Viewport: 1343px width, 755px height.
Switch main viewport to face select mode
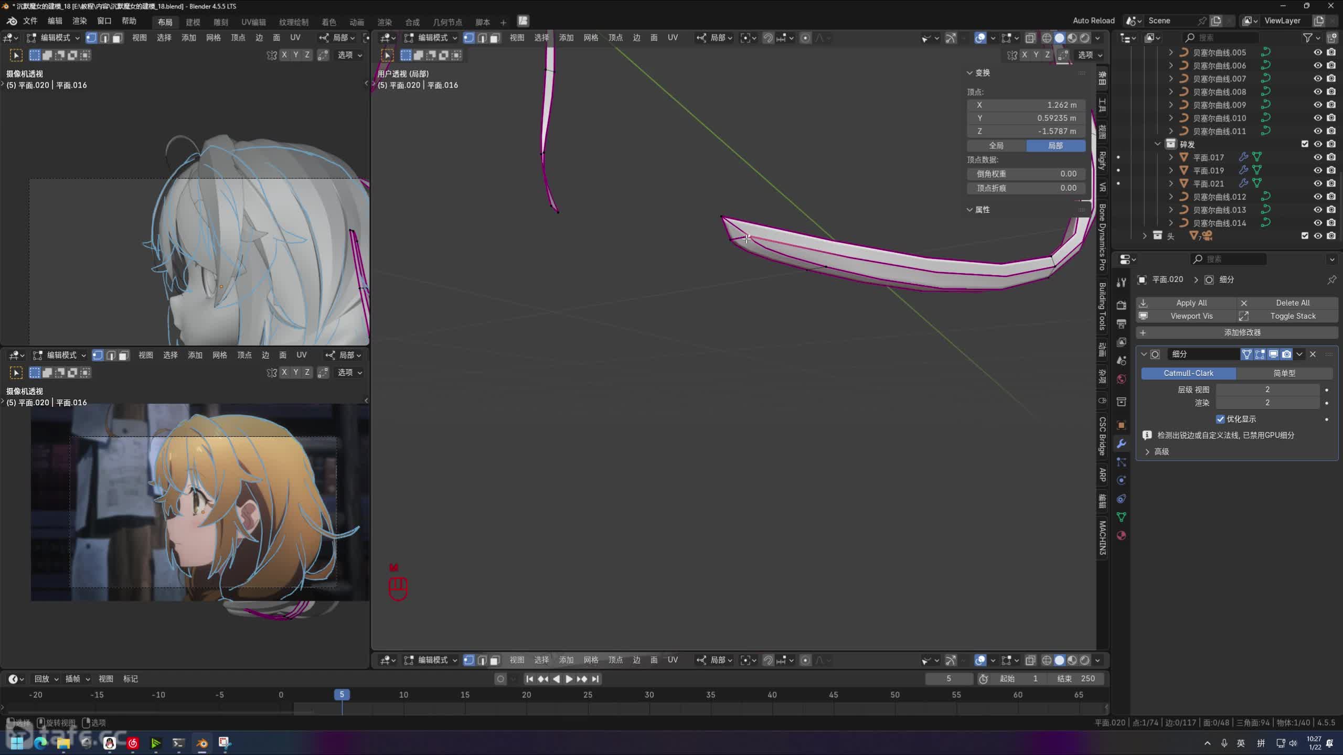point(495,38)
